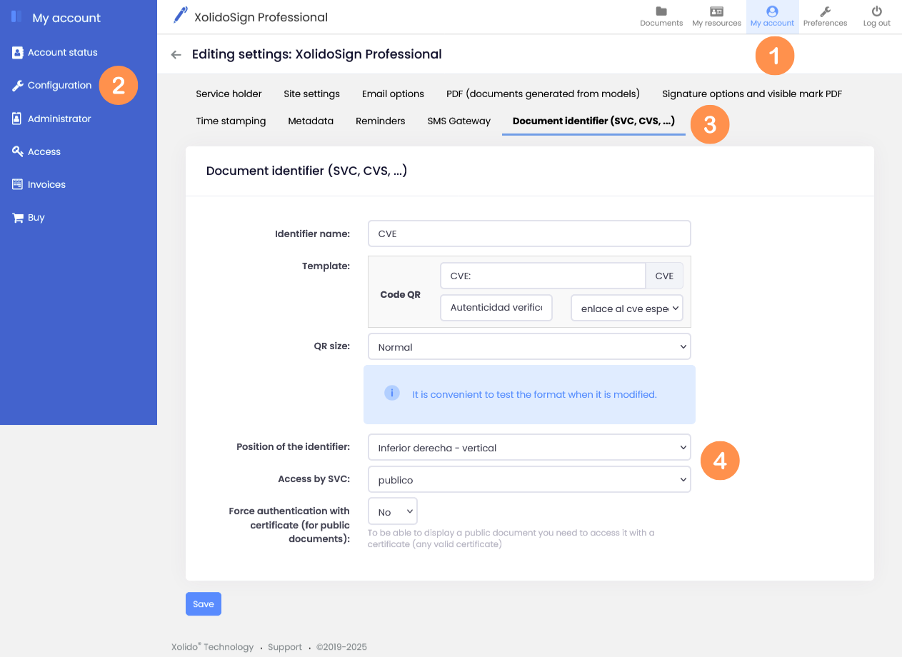This screenshot has height=657, width=902.
Task: Click the Access key sidebar icon
Action: pyautogui.click(x=18, y=151)
